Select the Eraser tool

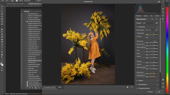coord(2,34)
